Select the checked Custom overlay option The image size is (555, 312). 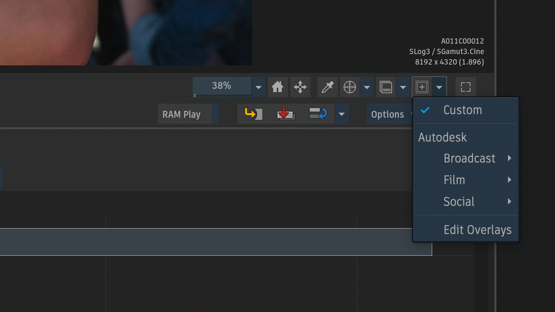(x=462, y=110)
